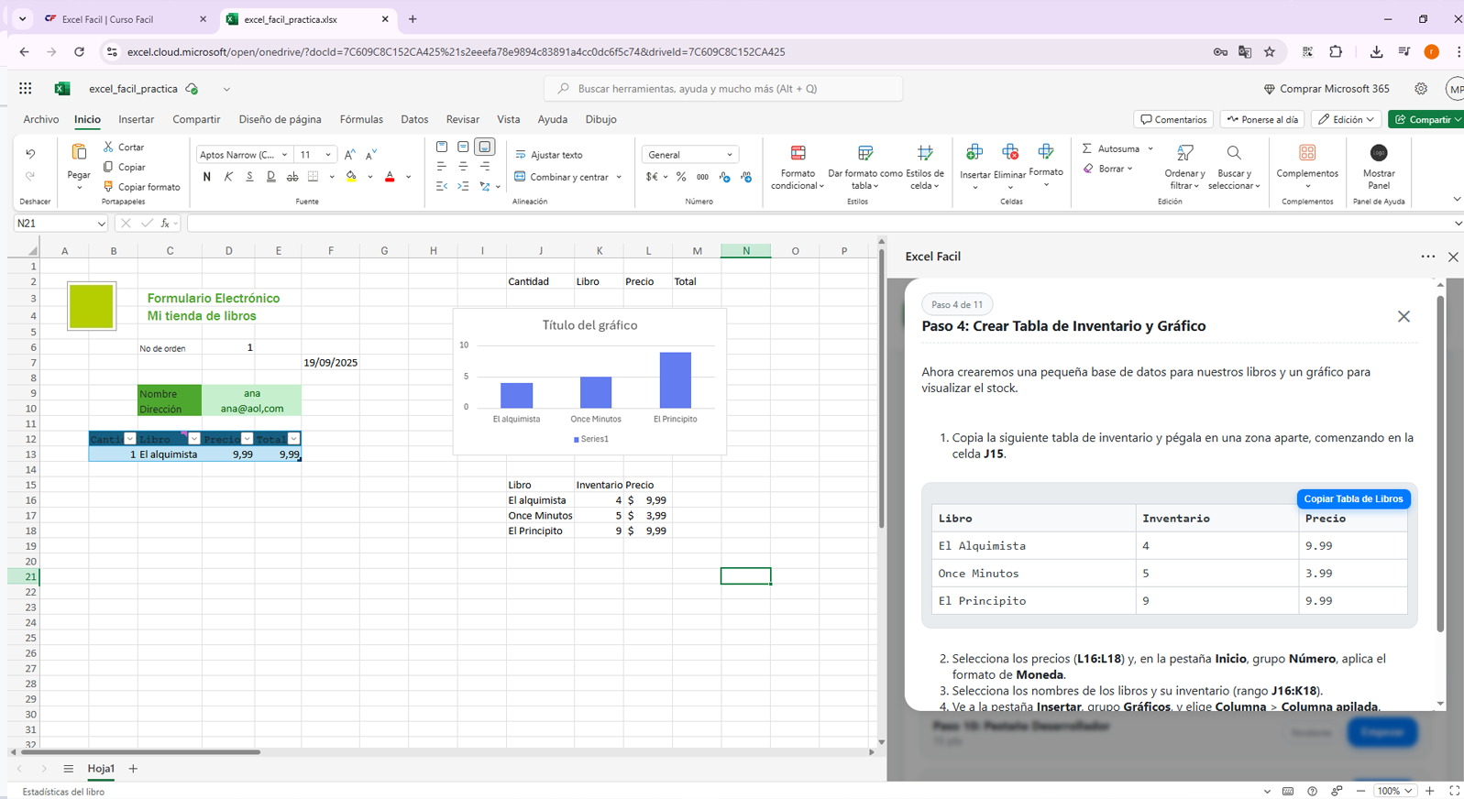Toggle top vertical alignment
This screenshot has width=1464, height=799.
pos(442,147)
